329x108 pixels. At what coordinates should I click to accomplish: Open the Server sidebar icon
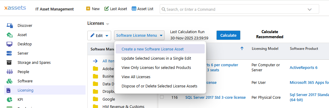(x=9, y=53)
